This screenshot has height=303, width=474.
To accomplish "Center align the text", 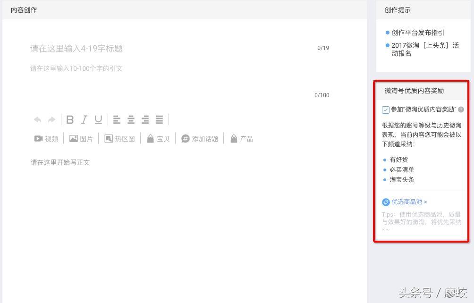I will [x=131, y=120].
